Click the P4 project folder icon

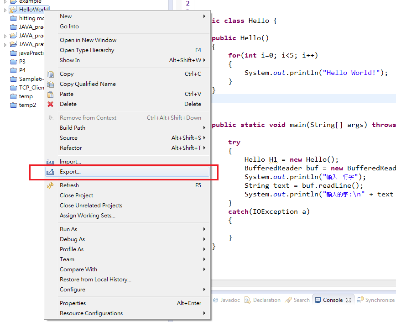click(13, 70)
